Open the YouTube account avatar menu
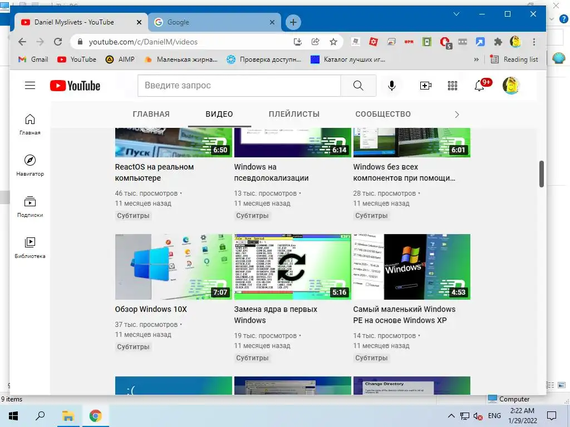Screen dimensions: 570x427 (511, 86)
